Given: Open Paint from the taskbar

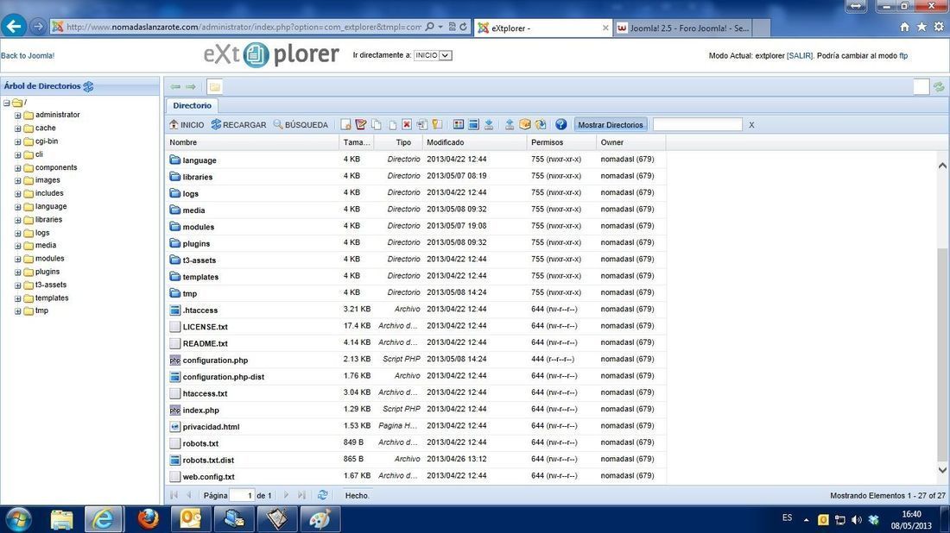Looking at the screenshot, I should [x=320, y=519].
